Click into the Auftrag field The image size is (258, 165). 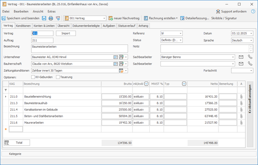pyautogui.click(x=42, y=40)
